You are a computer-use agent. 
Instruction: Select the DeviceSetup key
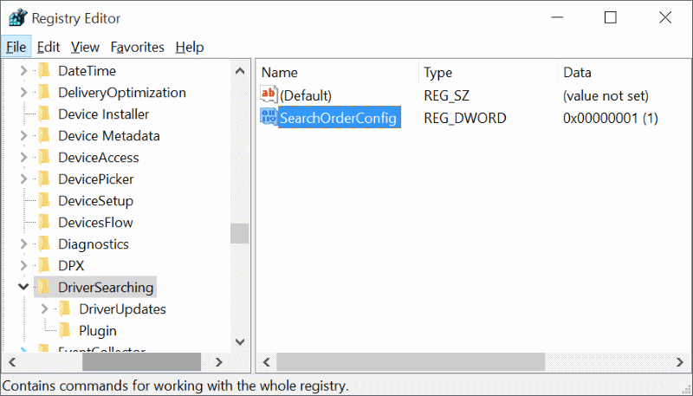point(95,201)
